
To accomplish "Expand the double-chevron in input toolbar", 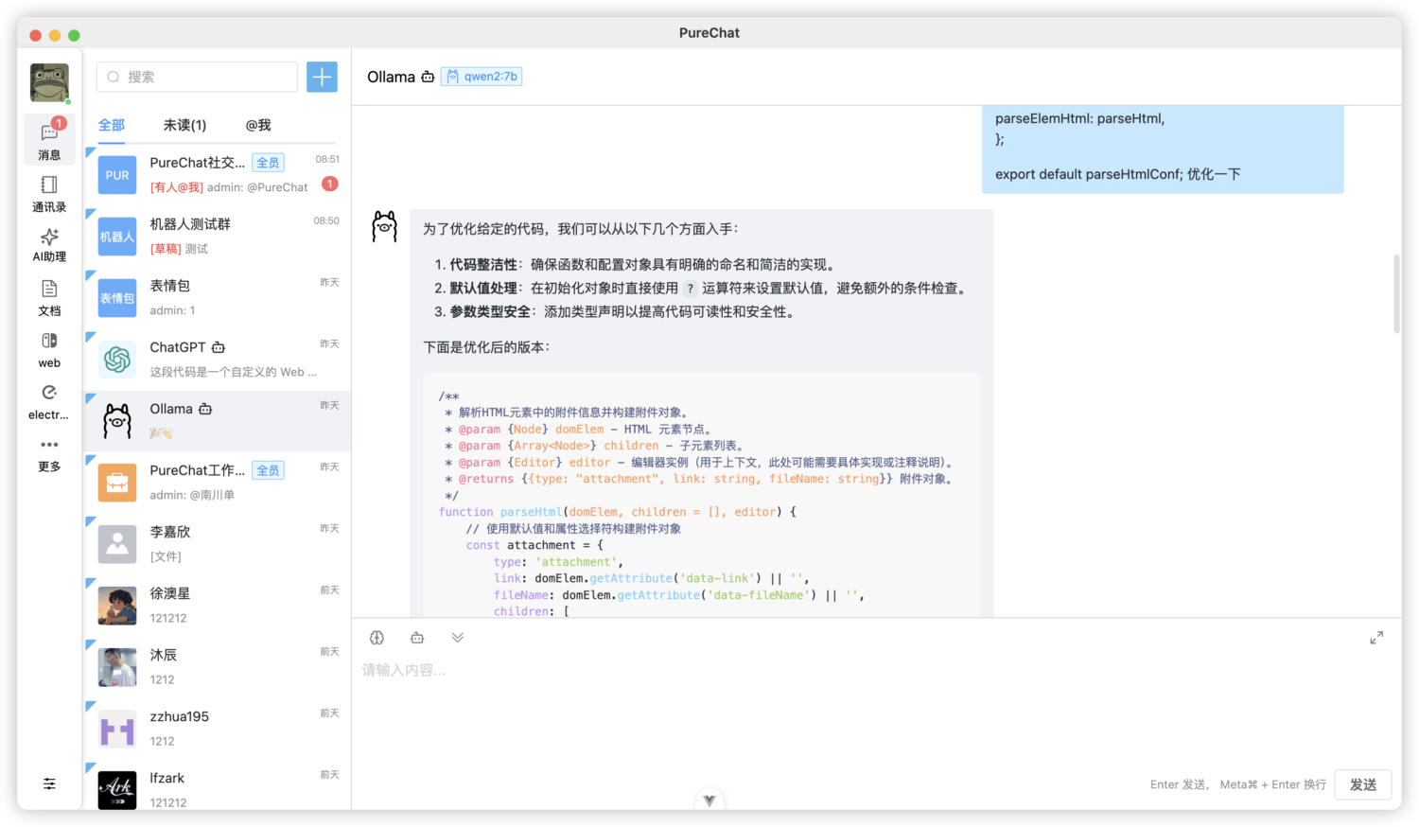I will [x=458, y=638].
